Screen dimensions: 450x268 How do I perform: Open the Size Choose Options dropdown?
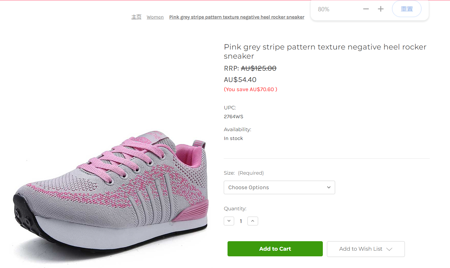point(279,187)
